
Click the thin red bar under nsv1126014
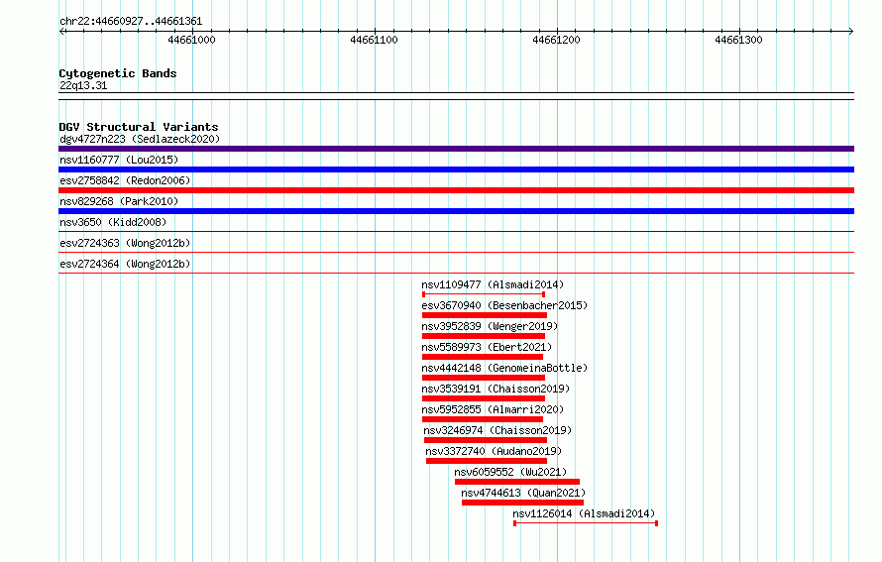pyautogui.click(x=586, y=523)
